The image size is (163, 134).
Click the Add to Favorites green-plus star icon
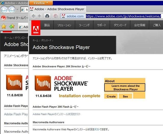coord(12,26)
